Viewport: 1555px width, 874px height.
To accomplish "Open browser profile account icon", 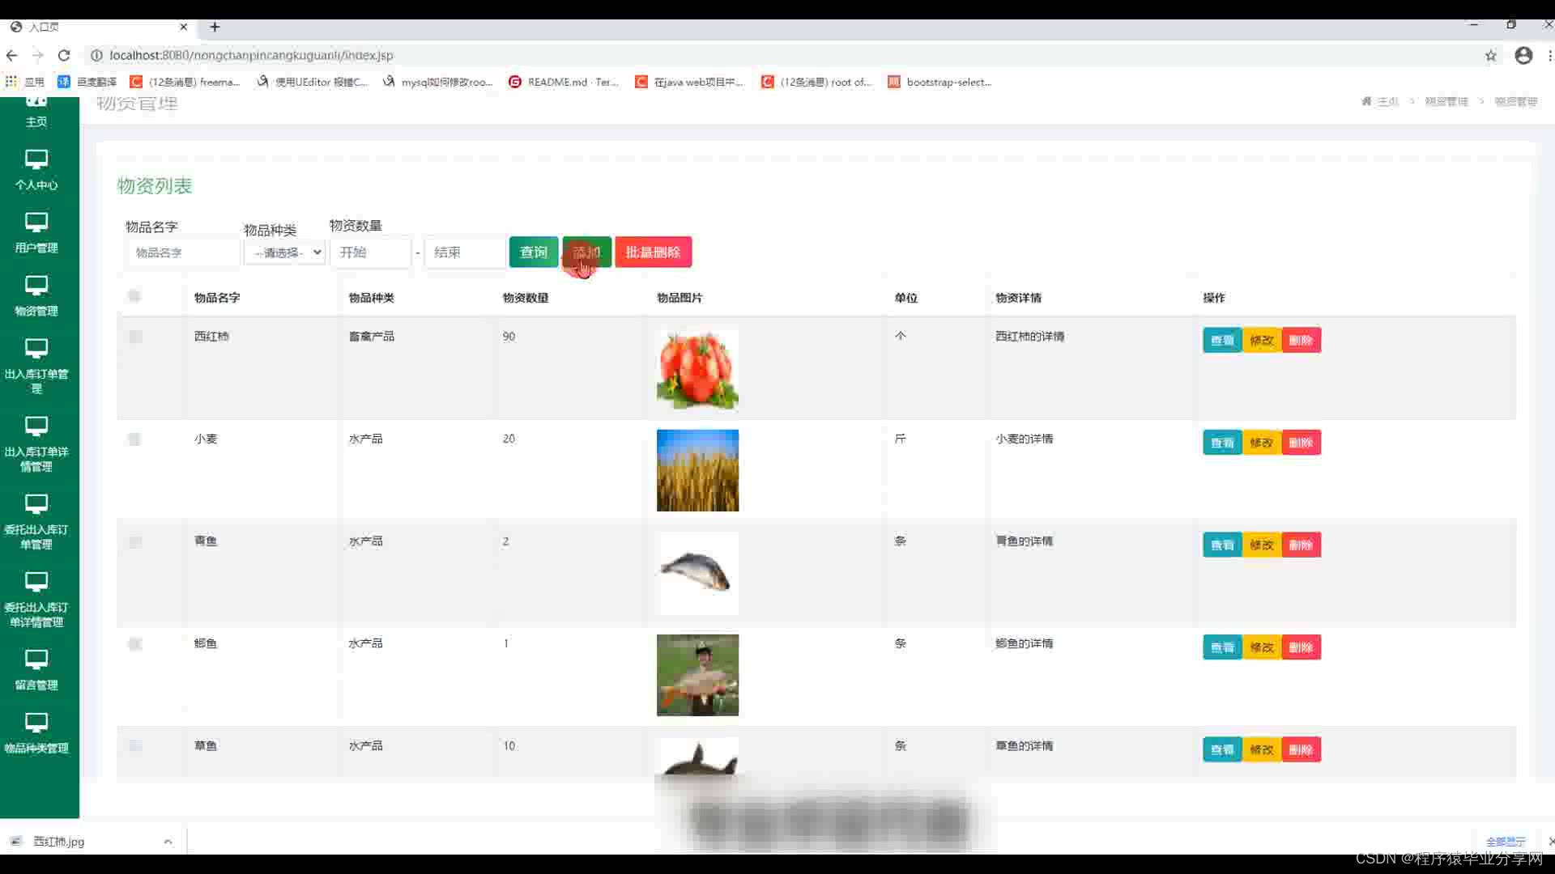I will point(1523,55).
